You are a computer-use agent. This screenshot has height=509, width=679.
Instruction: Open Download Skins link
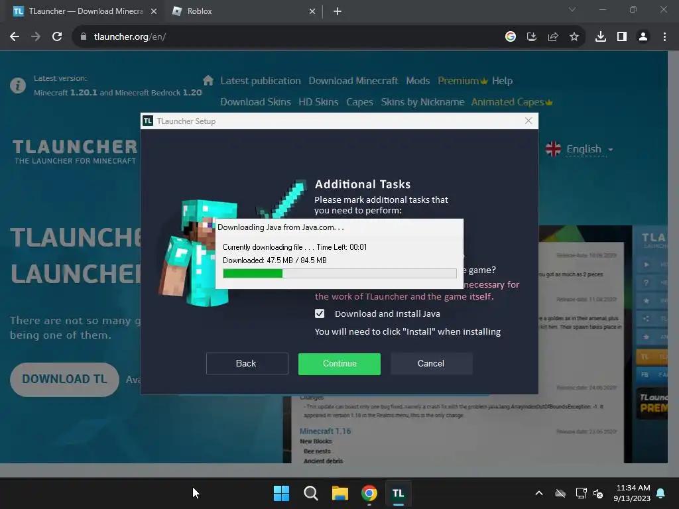(x=255, y=102)
